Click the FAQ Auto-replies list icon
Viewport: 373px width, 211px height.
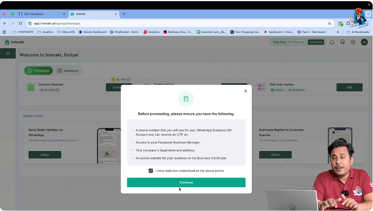coord(261,87)
